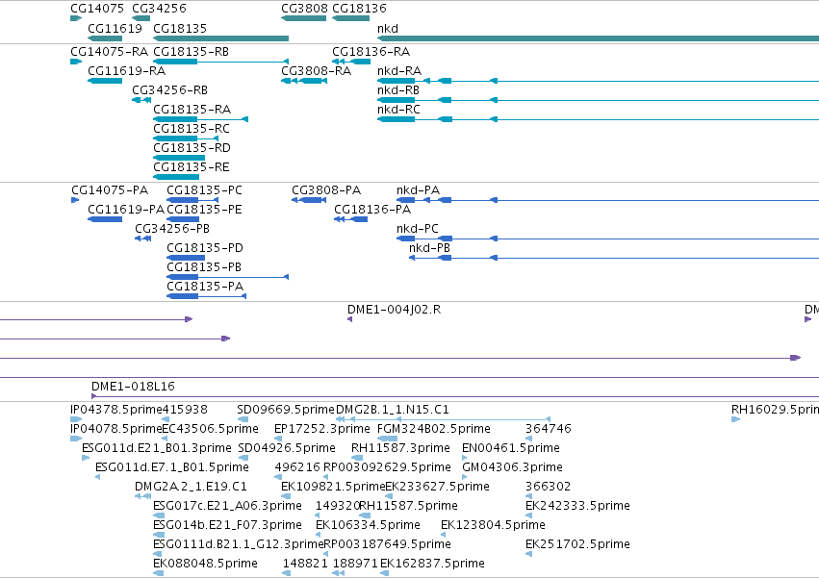Click transcript nkd-RB label

[398, 90]
